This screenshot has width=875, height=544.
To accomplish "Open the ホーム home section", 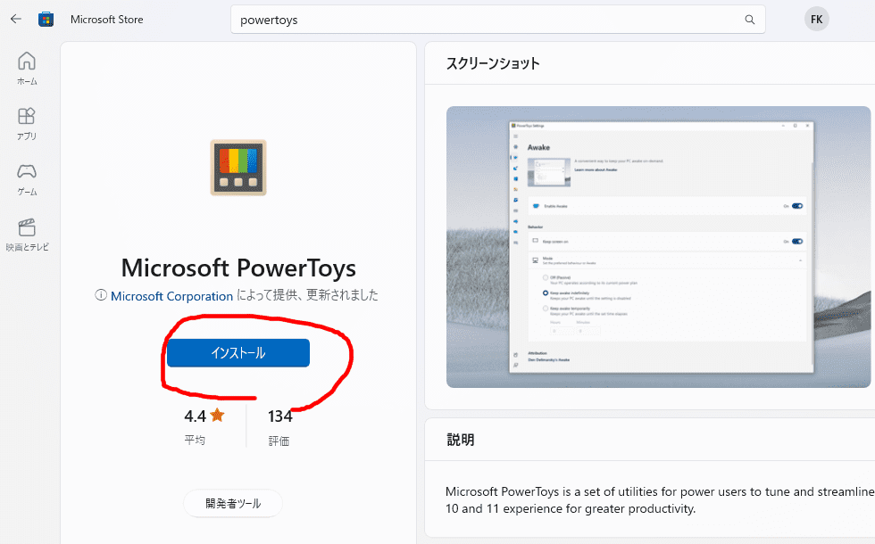I will click(27, 69).
